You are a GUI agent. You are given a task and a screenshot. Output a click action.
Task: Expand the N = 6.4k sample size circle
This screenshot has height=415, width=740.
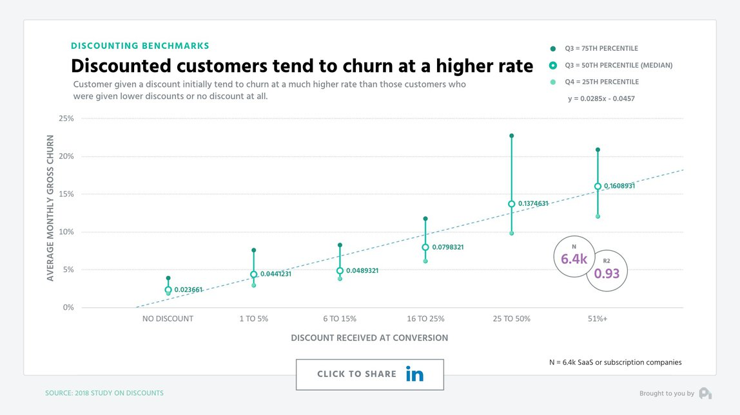(574, 256)
